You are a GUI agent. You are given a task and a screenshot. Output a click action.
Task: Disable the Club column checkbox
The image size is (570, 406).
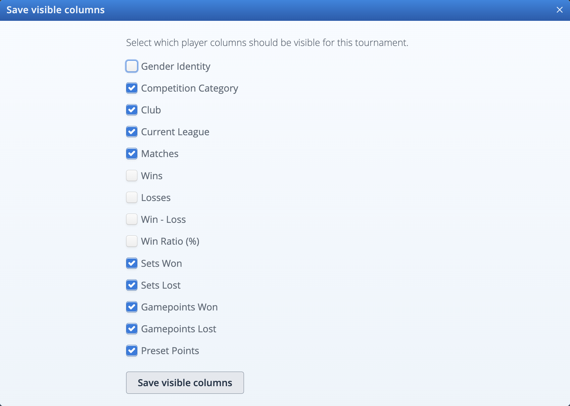tap(132, 110)
